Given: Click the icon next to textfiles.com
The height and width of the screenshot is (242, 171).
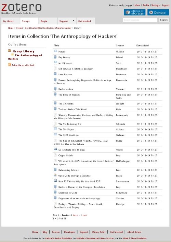Looking at the screenshot, I should [55, 62].
